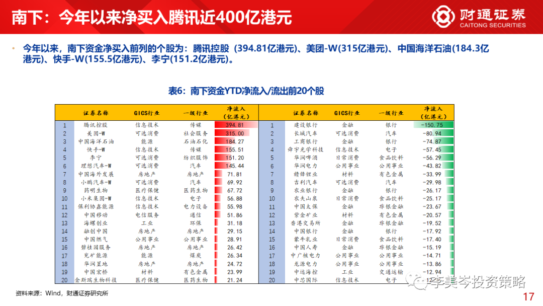
Task: Select the 中广核电力 cell
Action: (306, 255)
